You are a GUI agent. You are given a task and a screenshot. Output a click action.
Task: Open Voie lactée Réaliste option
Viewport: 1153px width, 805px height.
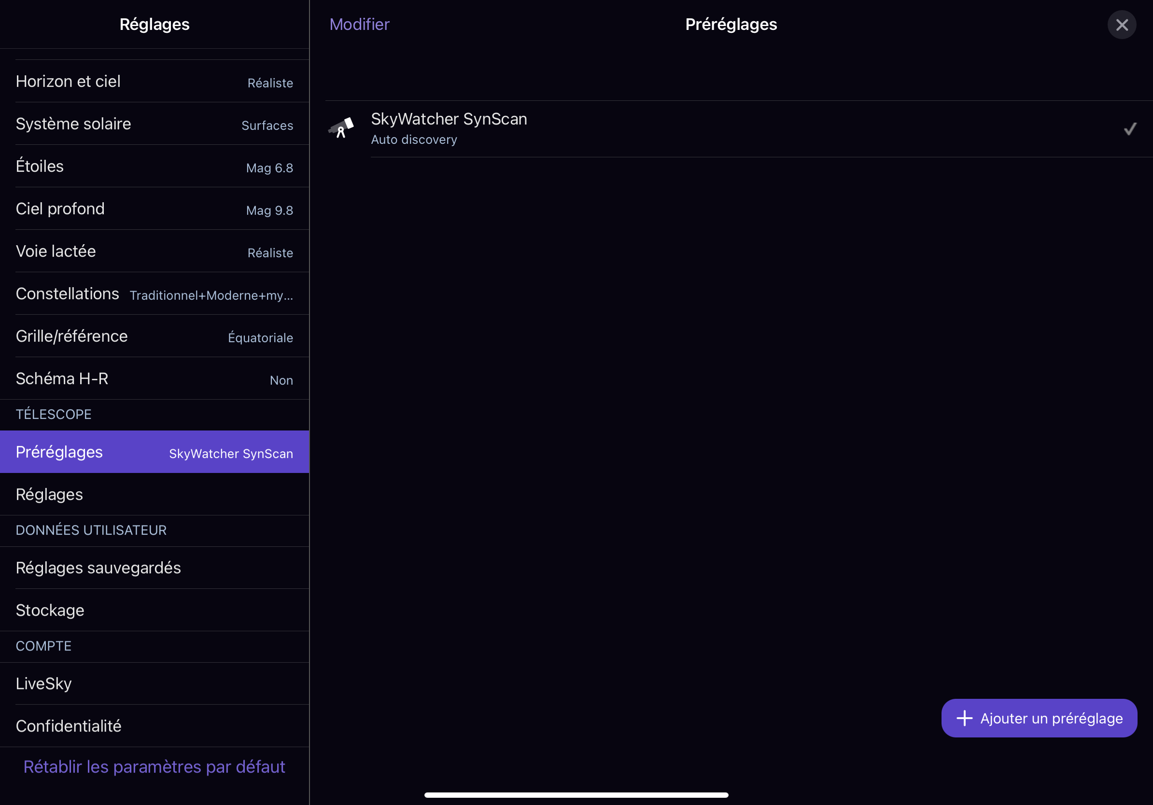tap(154, 251)
